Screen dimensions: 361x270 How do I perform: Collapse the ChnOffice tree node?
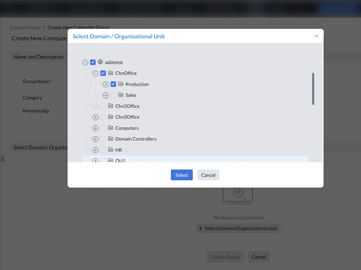pos(95,73)
